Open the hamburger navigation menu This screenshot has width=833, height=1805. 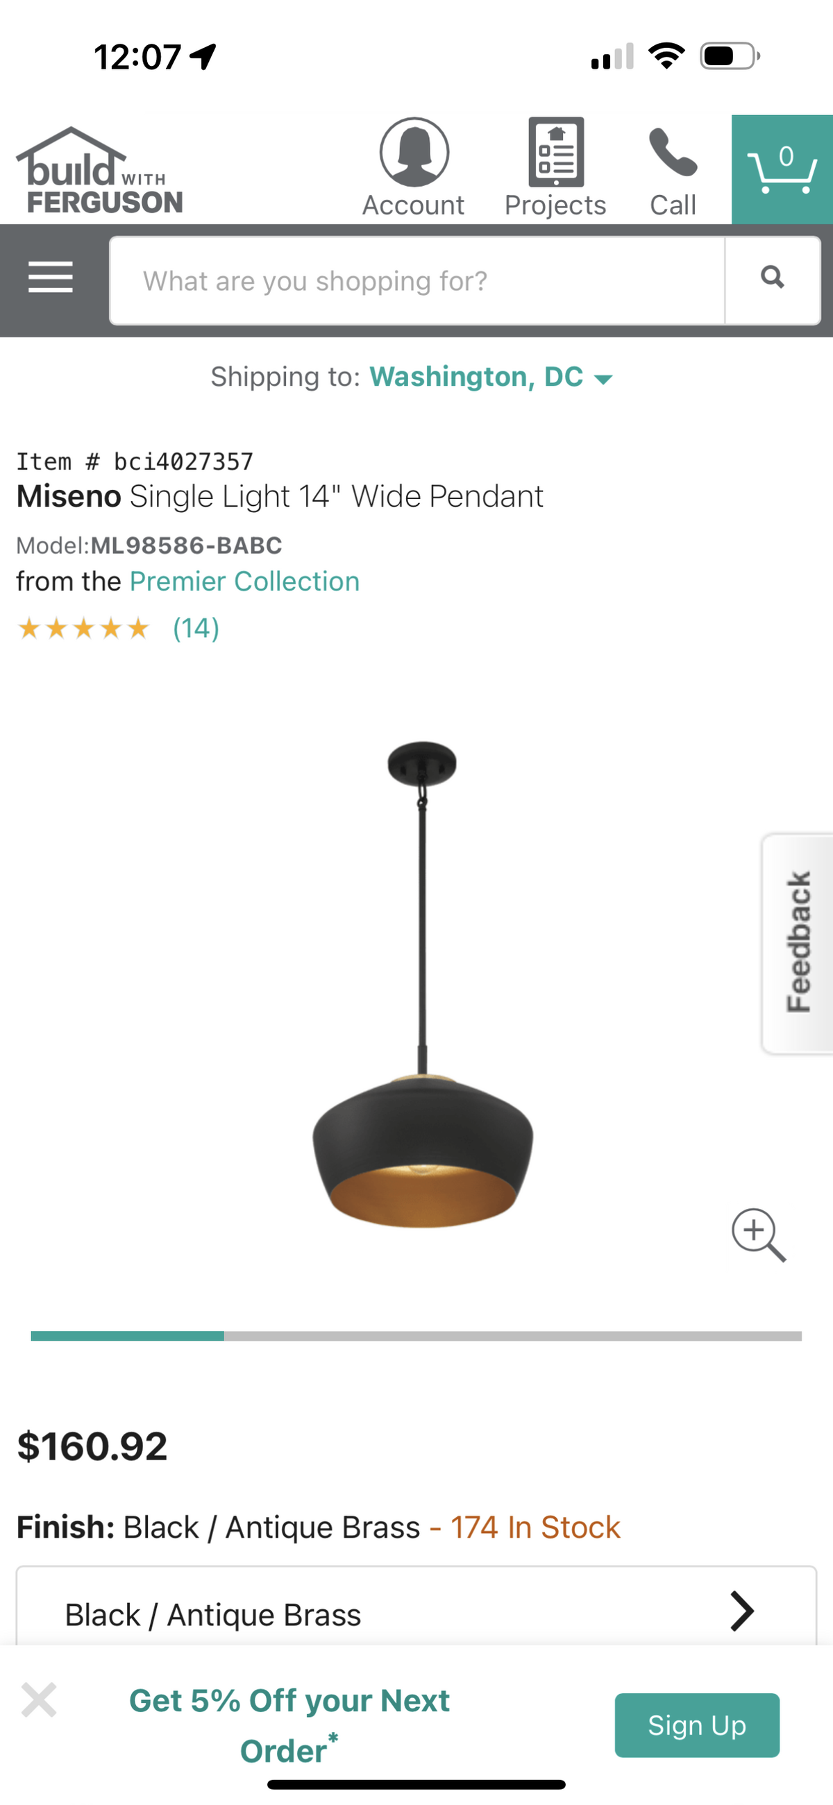click(51, 277)
